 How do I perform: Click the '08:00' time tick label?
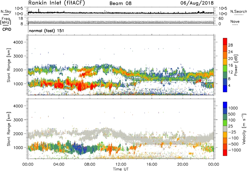(90, 165)
